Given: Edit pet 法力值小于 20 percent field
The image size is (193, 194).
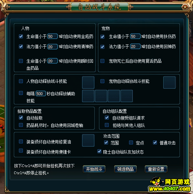Looking at the screenshot, I should [x=135, y=46].
